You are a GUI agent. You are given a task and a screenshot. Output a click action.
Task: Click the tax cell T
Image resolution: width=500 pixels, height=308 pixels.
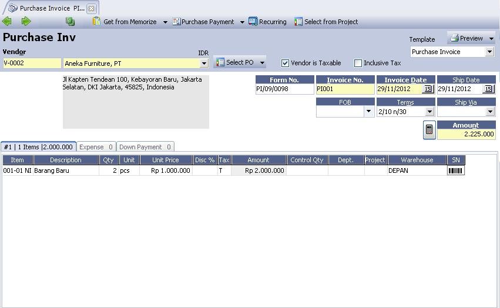click(224, 170)
